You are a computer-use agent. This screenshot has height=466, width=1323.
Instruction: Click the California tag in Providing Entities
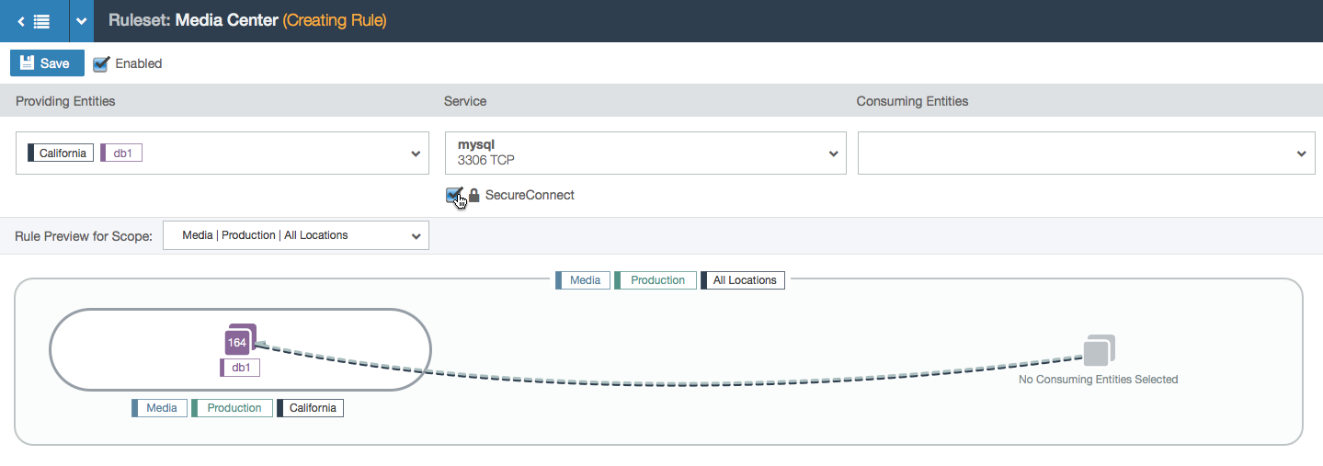pos(61,153)
